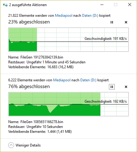The width and height of the screenshot is (137, 152).
Task: Click the second transfer speed graph at 192 KB/s
Action: (68, 104)
